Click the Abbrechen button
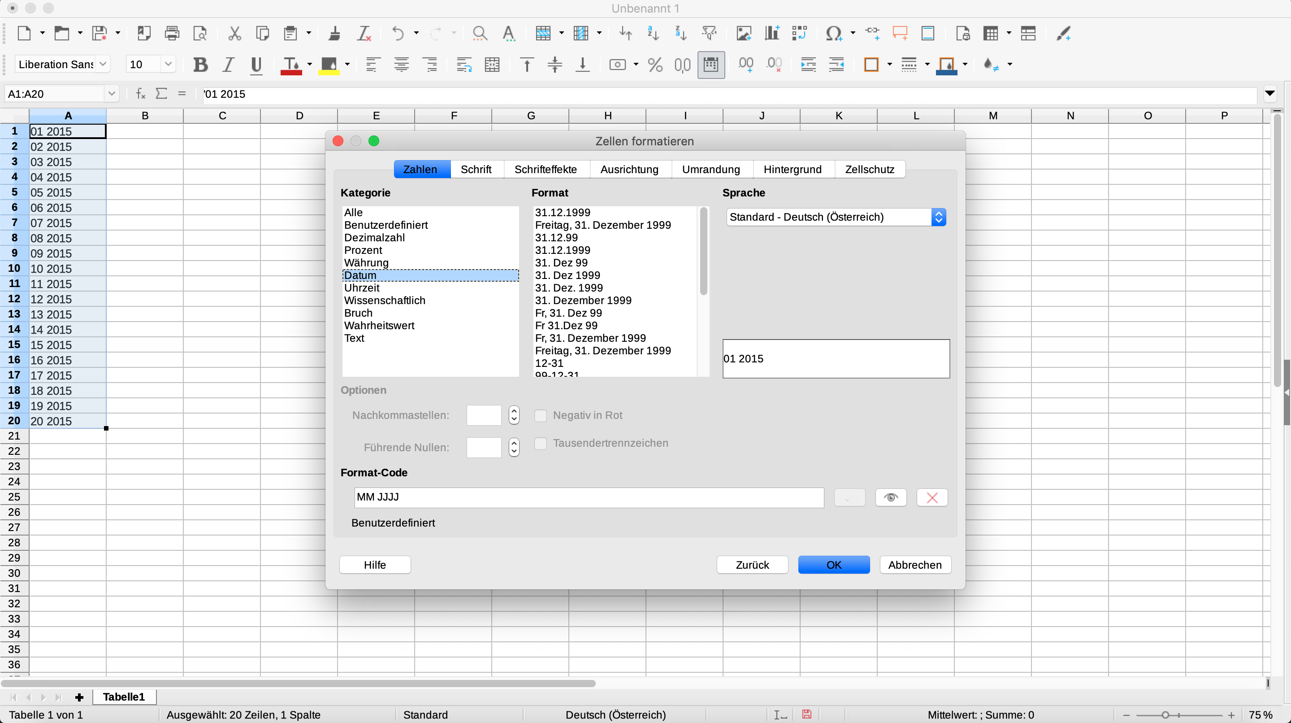Image resolution: width=1291 pixels, height=723 pixels. [x=915, y=565]
